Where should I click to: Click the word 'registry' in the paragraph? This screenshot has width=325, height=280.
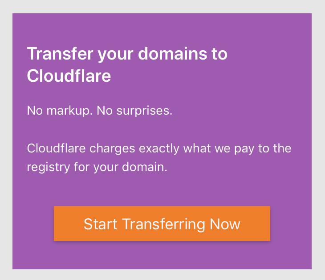49,167
